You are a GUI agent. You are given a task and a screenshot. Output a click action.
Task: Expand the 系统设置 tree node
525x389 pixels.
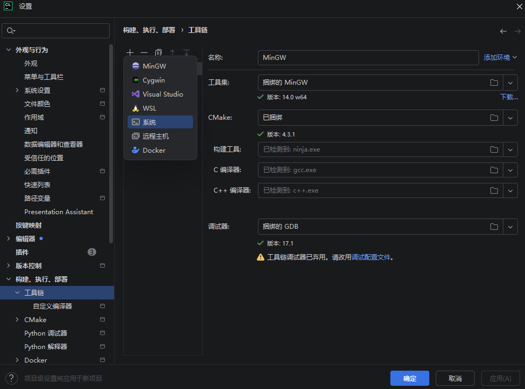[17, 90]
